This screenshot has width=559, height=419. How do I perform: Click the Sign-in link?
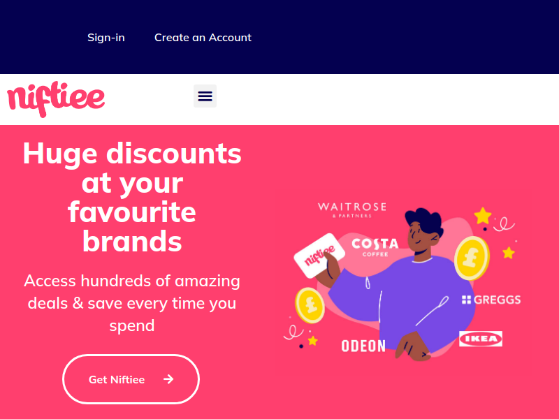tap(106, 38)
